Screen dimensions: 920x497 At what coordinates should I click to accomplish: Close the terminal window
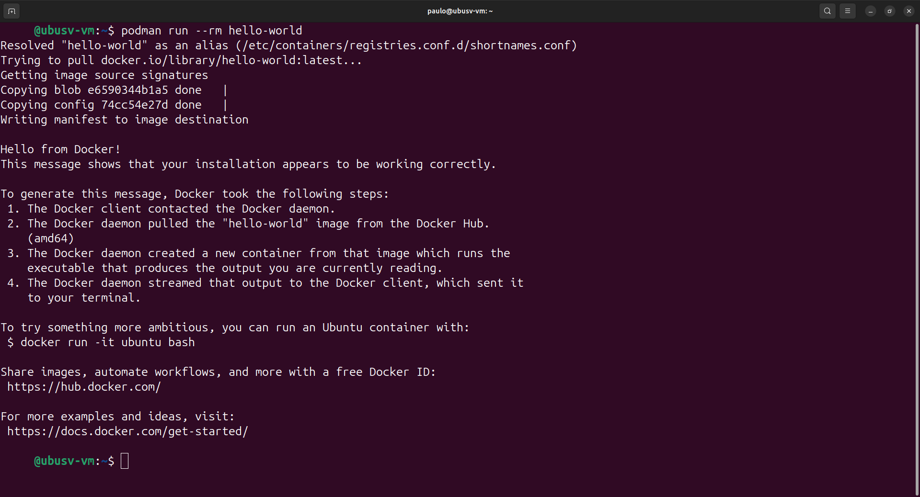coord(908,11)
